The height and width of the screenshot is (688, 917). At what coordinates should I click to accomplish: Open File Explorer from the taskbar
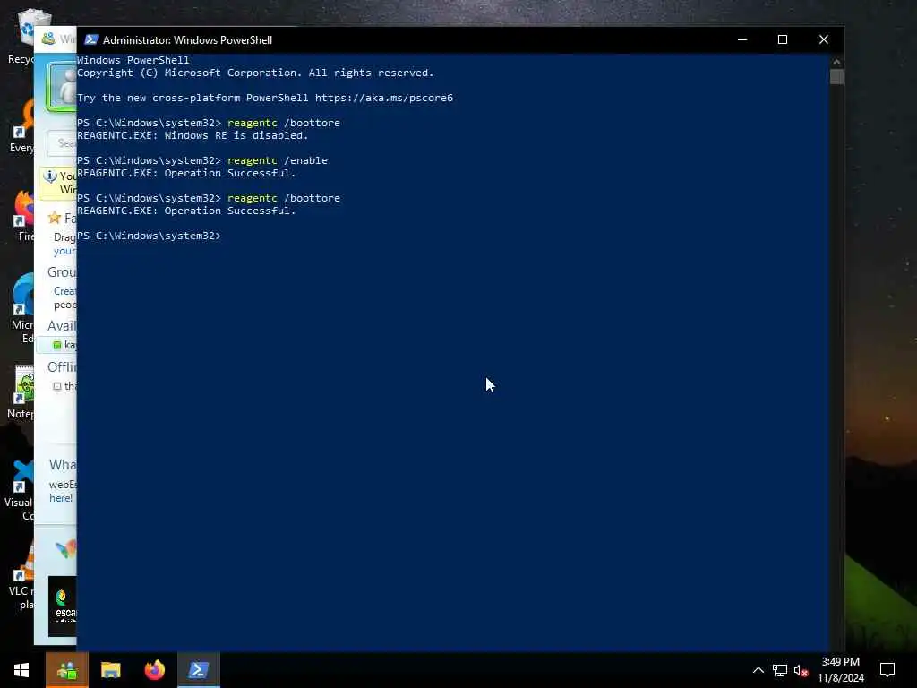110,670
